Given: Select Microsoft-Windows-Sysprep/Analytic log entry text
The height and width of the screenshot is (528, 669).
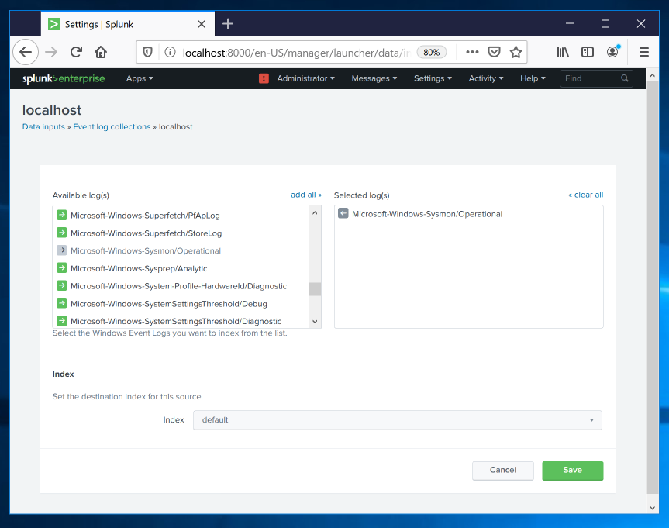Looking at the screenshot, I should click(139, 268).
